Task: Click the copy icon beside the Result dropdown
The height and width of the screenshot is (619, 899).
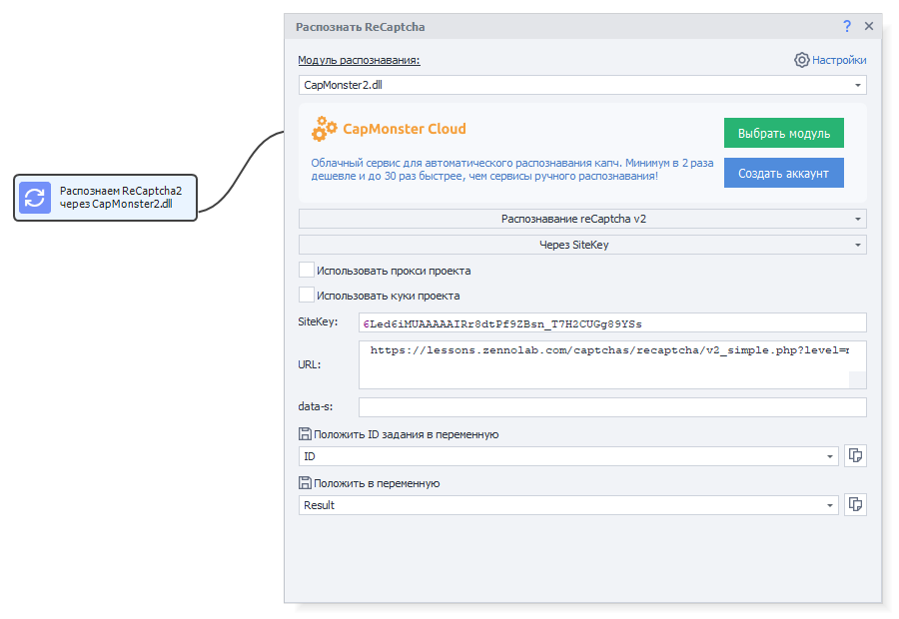Action: [x=855, y=504]
